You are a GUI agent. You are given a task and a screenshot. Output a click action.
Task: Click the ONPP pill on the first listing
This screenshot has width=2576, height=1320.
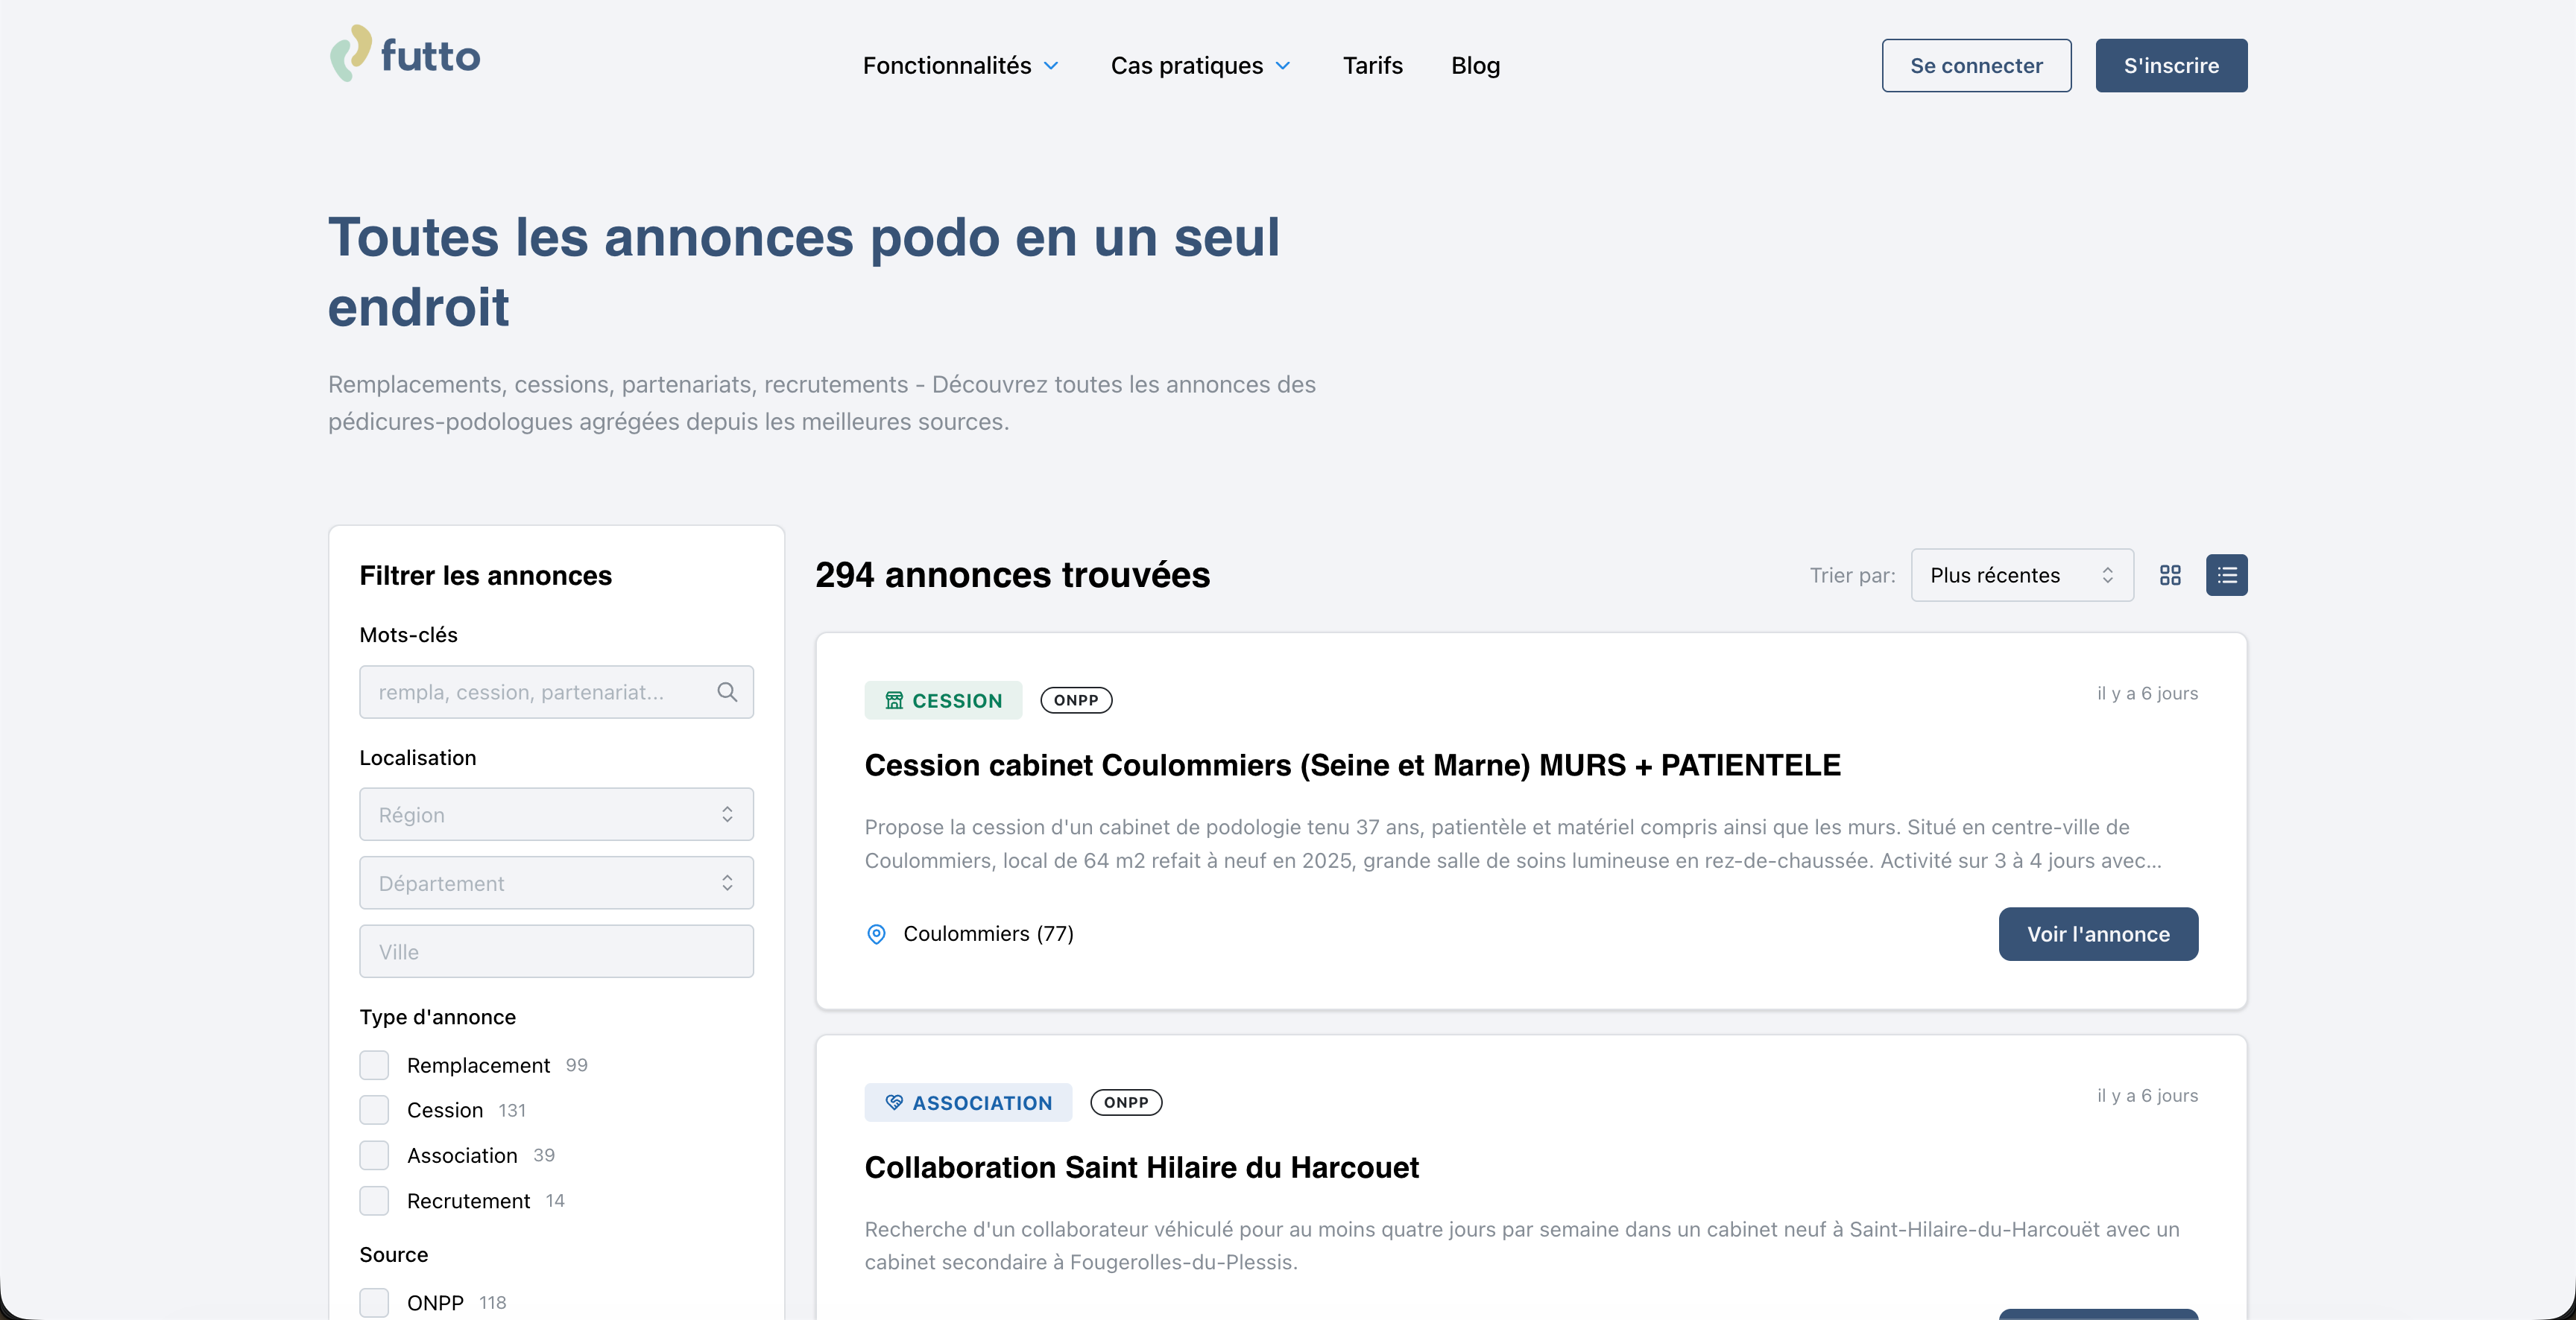[x=1076, y=699]
